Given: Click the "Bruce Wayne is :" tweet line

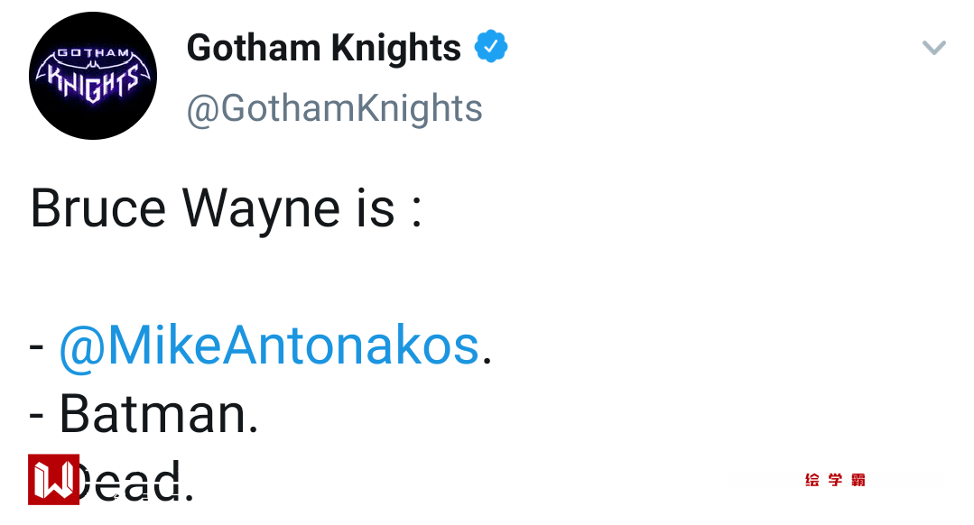Looking at the screenshot, I should click(226, 208).
